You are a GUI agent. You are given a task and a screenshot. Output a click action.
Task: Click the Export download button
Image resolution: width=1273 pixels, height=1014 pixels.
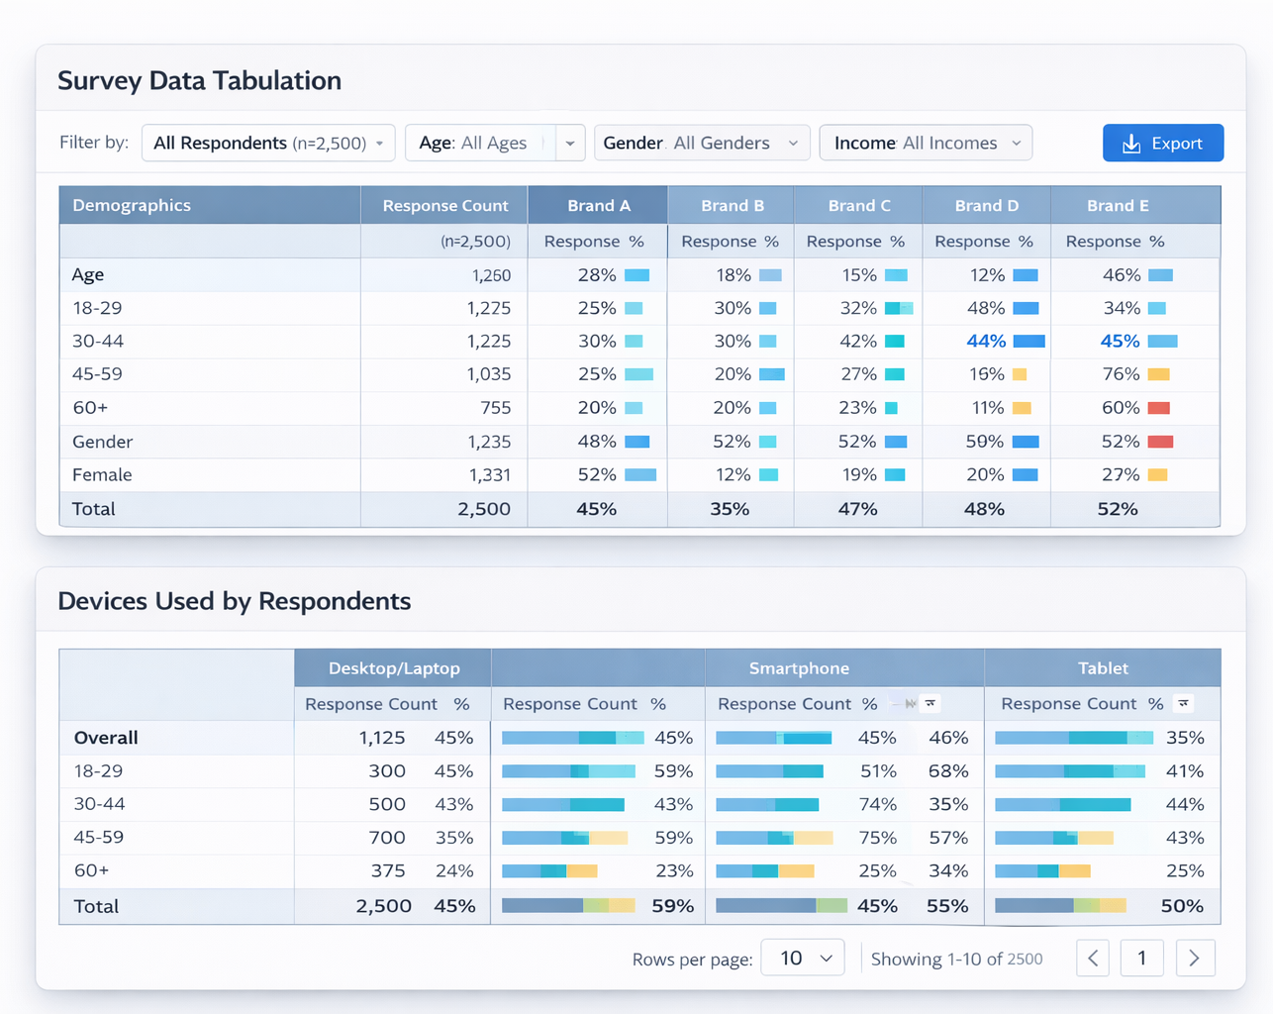[1162, 143]
